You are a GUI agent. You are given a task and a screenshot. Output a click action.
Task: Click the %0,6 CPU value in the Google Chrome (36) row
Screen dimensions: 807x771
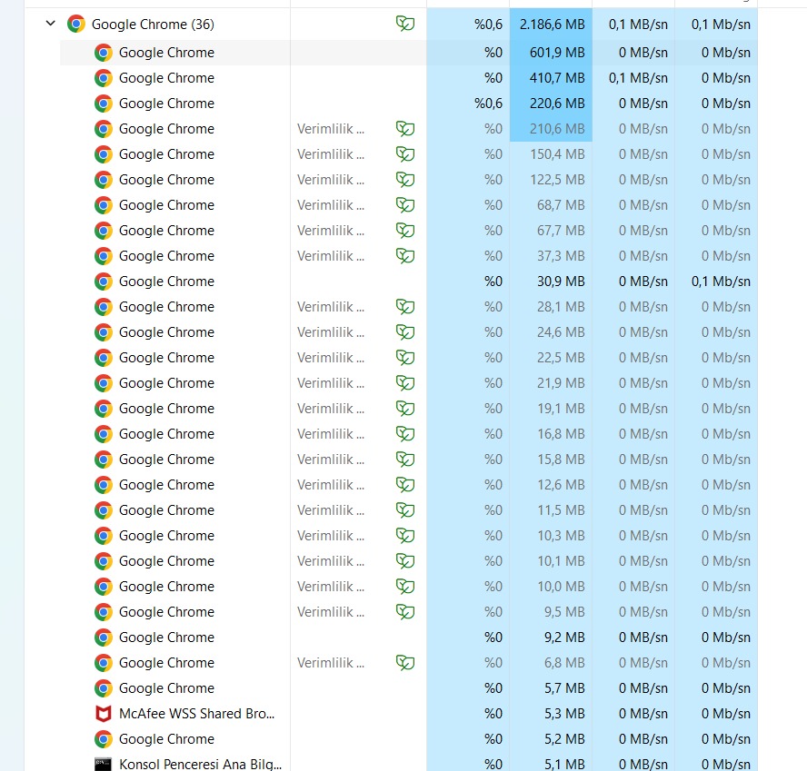488,25
